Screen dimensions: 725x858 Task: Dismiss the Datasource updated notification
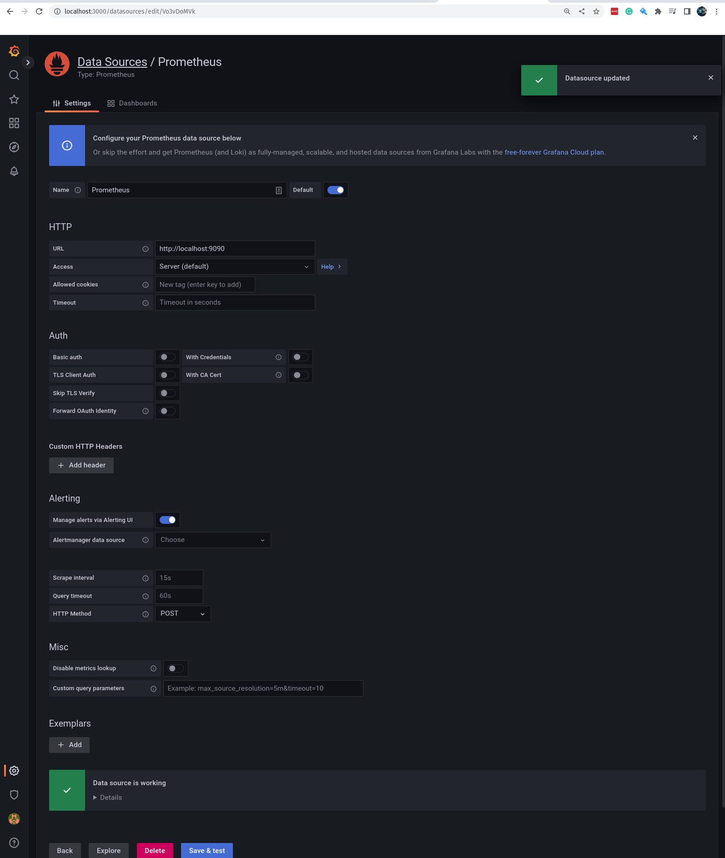[x=711, y=78]
